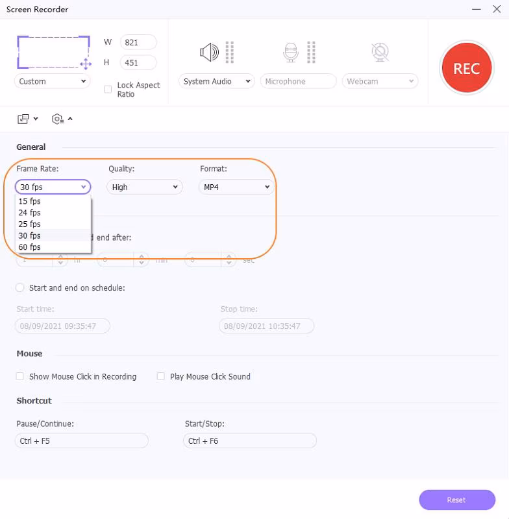The height and width of the screenshot is (519, 509).
Task: Open the Quality dropdown set to High
Action: tap(144, 187)
